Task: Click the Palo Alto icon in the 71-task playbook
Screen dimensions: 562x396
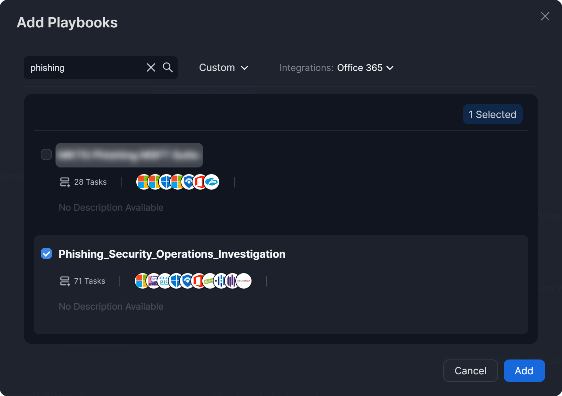Action: [x=210, y=281]
